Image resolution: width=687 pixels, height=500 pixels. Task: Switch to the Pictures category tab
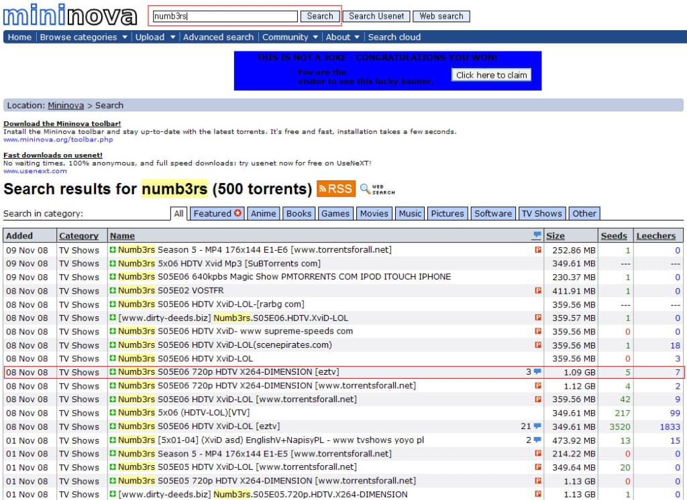447,214
